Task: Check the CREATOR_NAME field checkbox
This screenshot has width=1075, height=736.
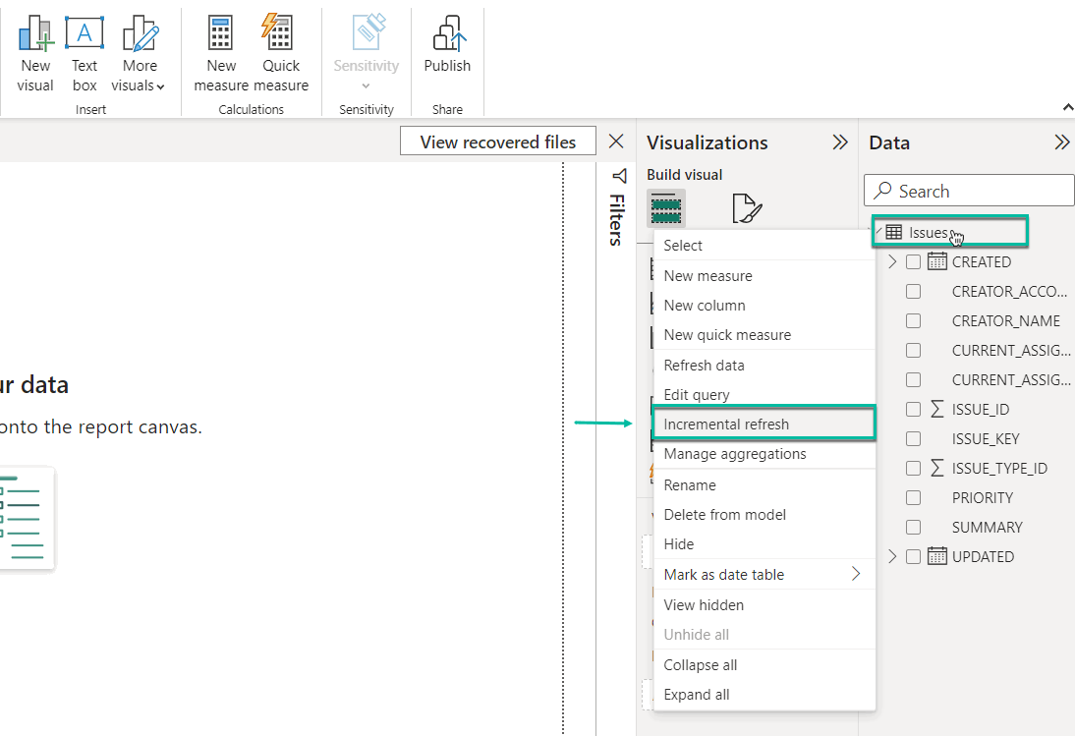Action: point(913,320)
